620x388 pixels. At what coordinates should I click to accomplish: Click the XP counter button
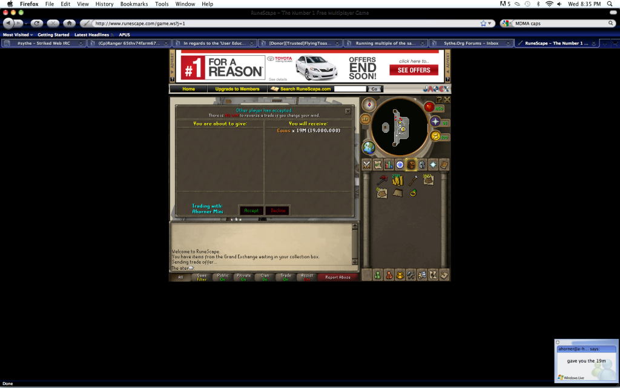365,119
